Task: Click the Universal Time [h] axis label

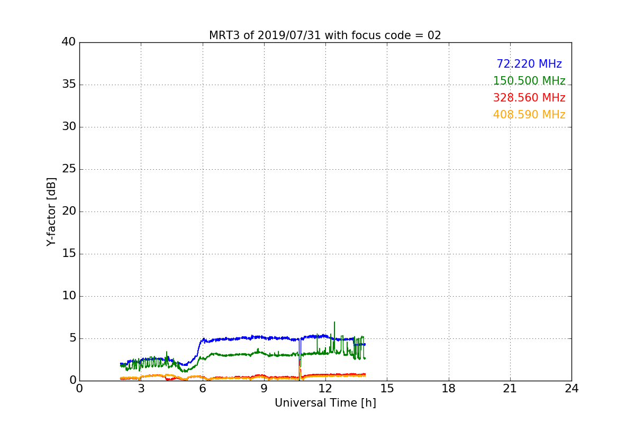Action: 325,403
